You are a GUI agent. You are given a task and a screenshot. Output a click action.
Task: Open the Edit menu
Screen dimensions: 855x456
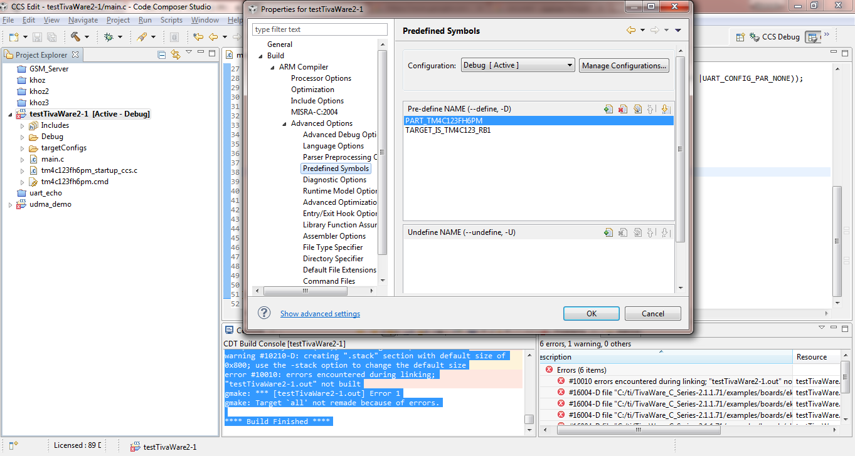click(29, 20)
